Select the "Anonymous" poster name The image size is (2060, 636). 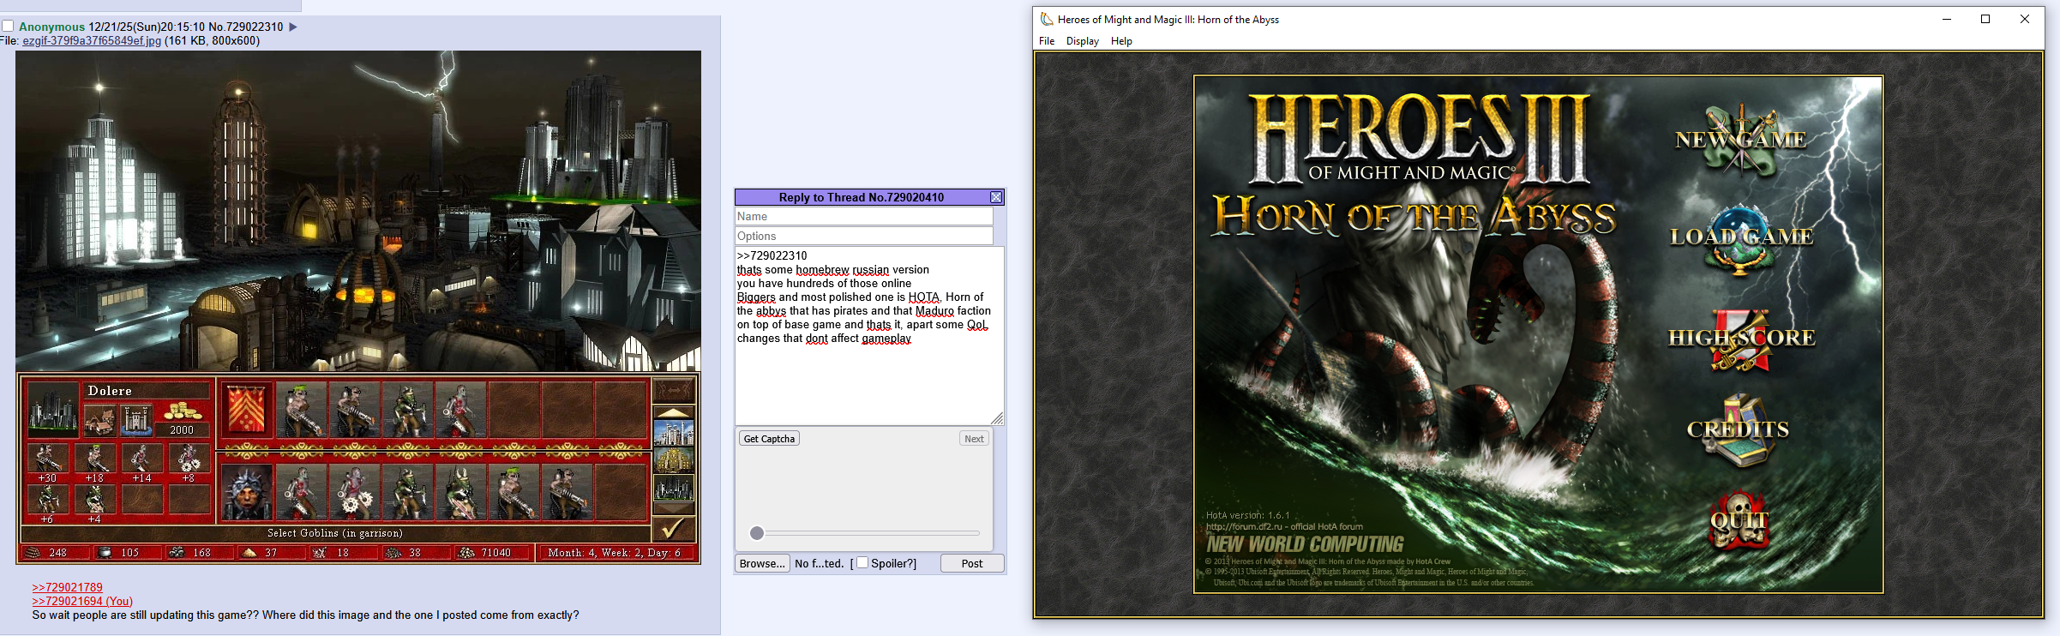pyautogui.click(x=51, y=27)
